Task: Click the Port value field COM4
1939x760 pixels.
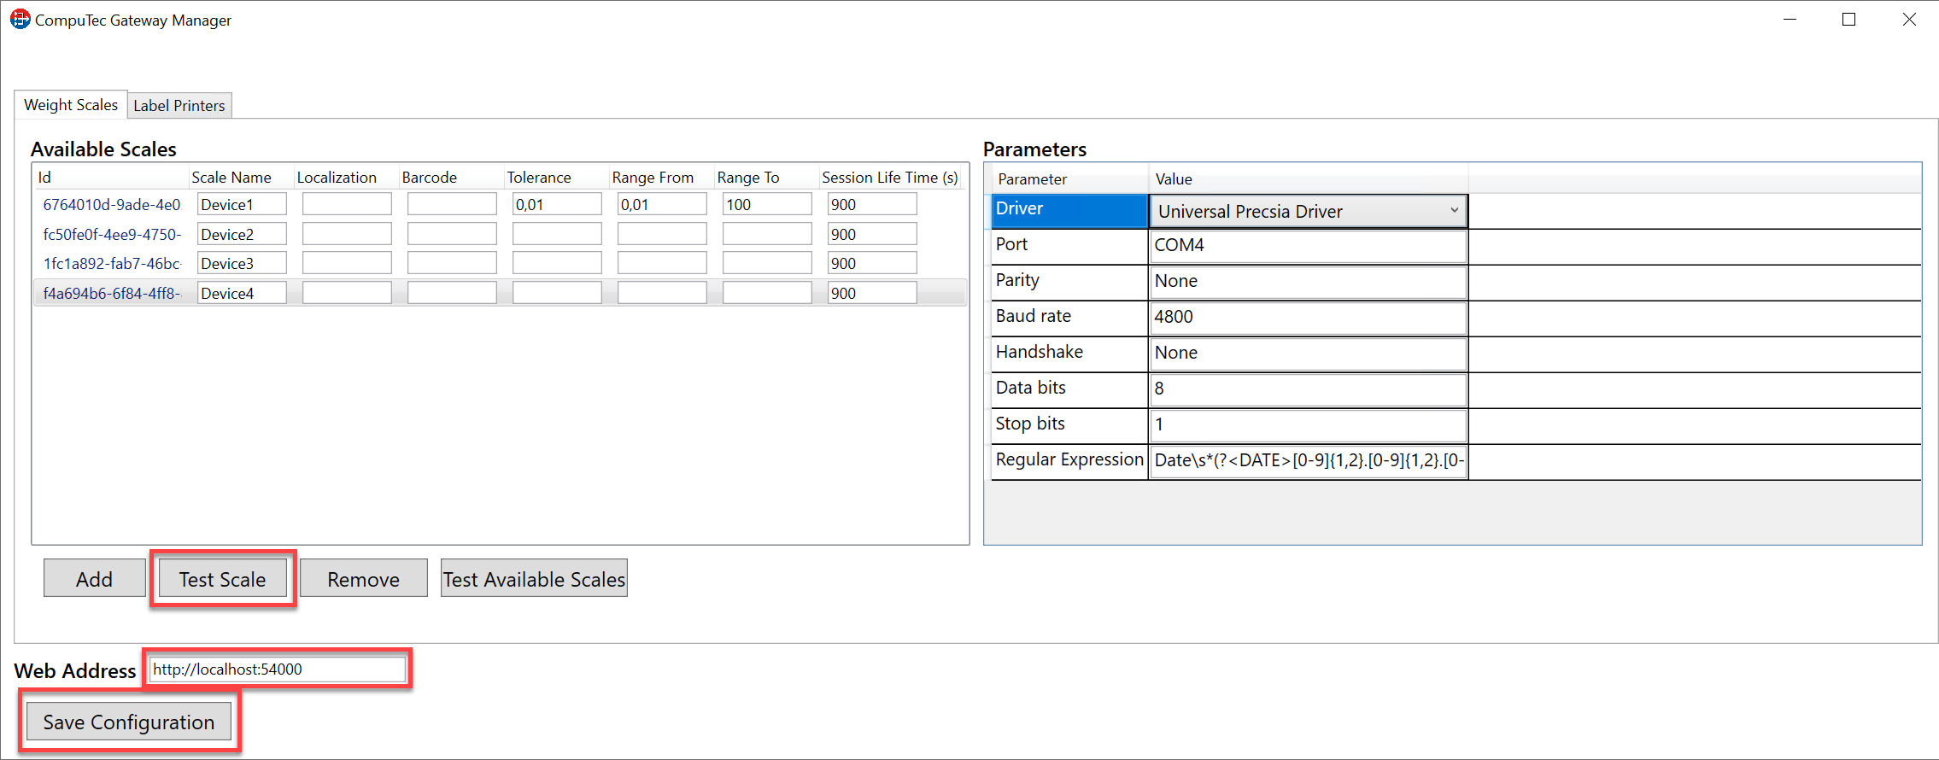Action: 1307,246
